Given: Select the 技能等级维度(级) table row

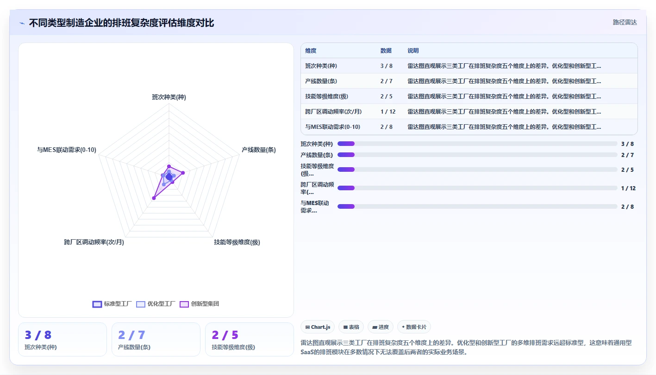Looking at the screenshot, I should click(x=469, y=96).
